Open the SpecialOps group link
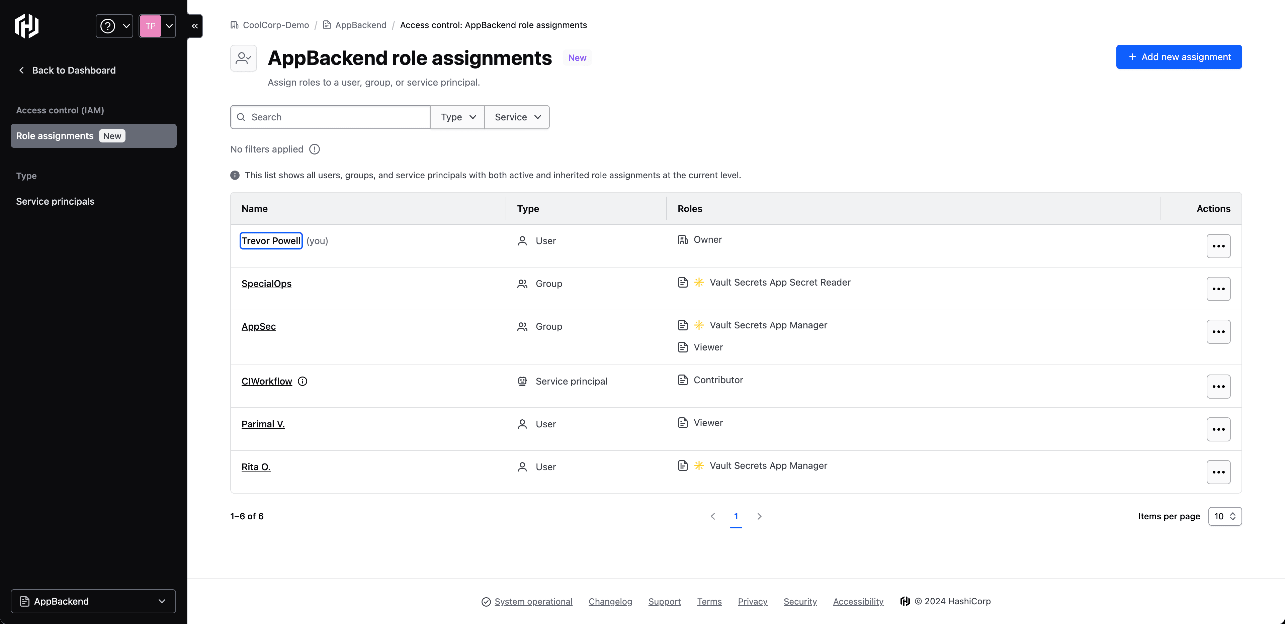 266,284
